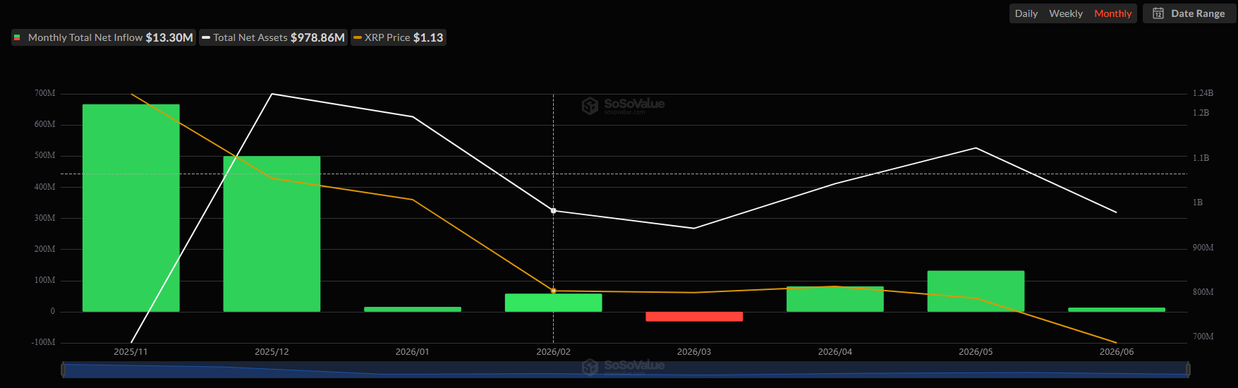
Task: Click the 2026/02 x-axis label
Action: click(x=553, y=352)
